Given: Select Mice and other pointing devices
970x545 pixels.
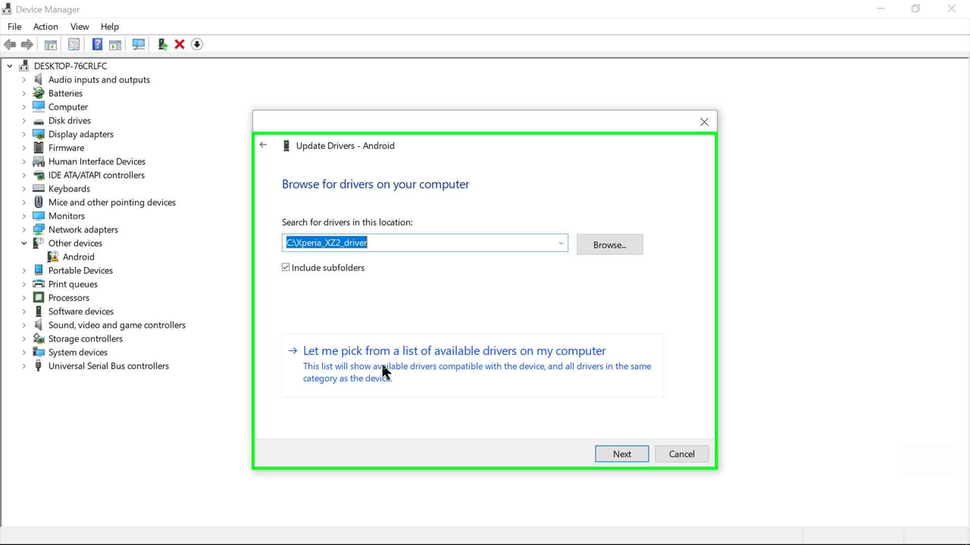Looking at the screenshot, I should [112, 202].
